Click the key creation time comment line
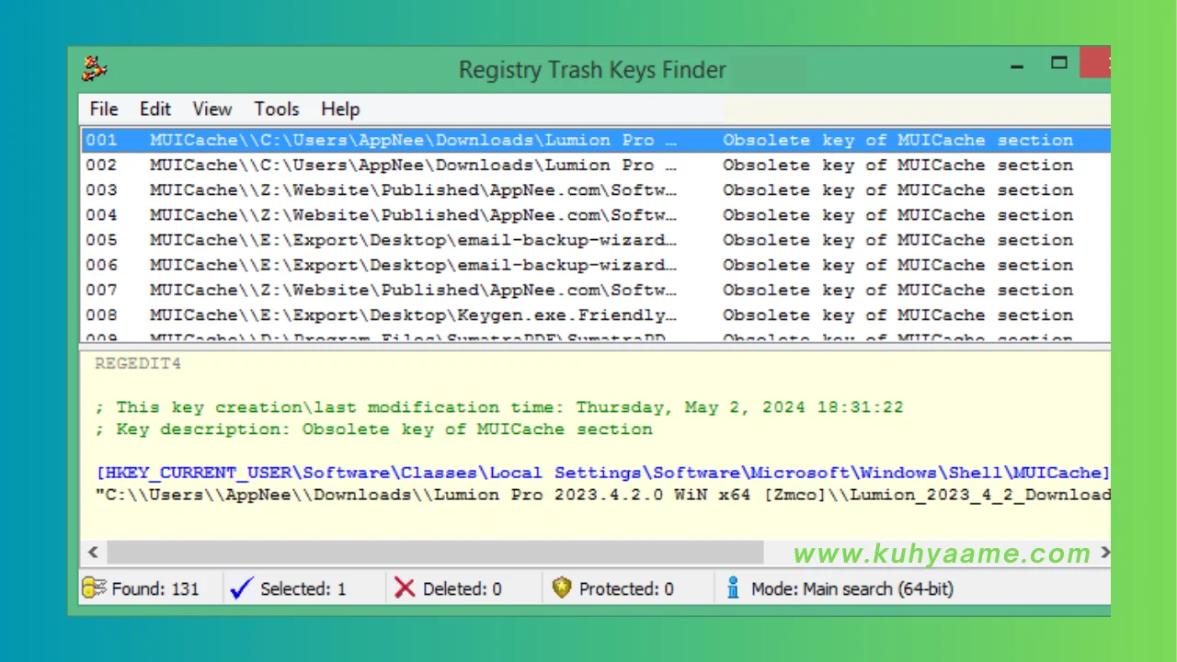The height and width of the screenshot is (662, 1177). click(499, 407)
